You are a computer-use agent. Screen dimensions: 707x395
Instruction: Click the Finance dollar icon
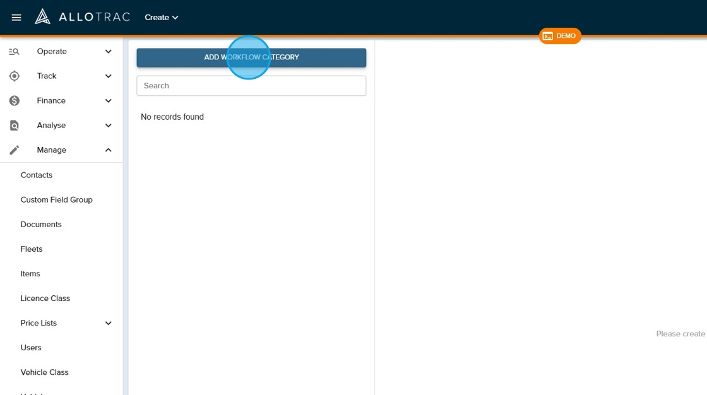[x=14, y=101]
